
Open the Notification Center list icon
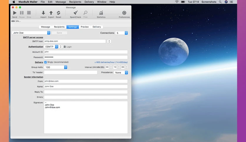point(231,2)
